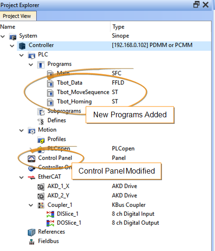Viewport: 215px width, 251px height.
Task: Click the DISlice_1 digital input icon
Action: [x=50, y=214]
